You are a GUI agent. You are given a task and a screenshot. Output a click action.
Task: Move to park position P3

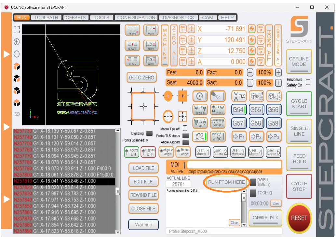click(274, 136)
